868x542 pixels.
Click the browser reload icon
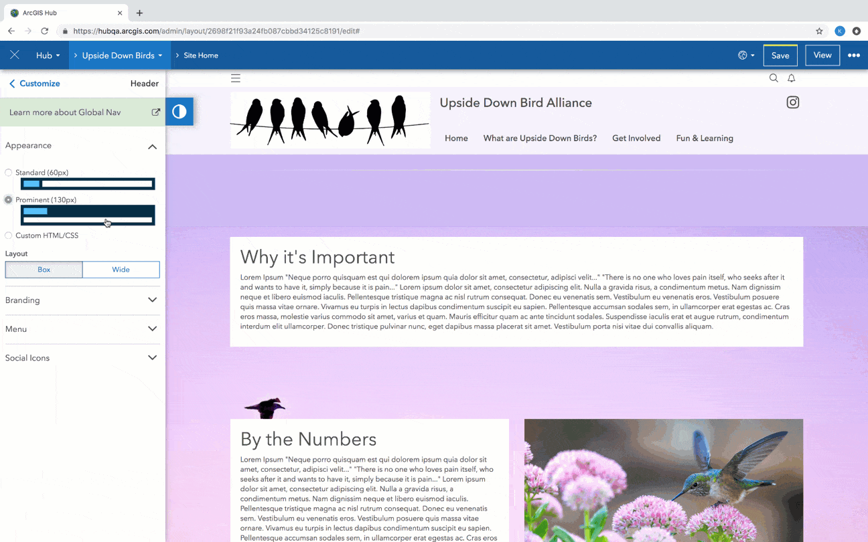pyautogui.click(x=45, y=31)
